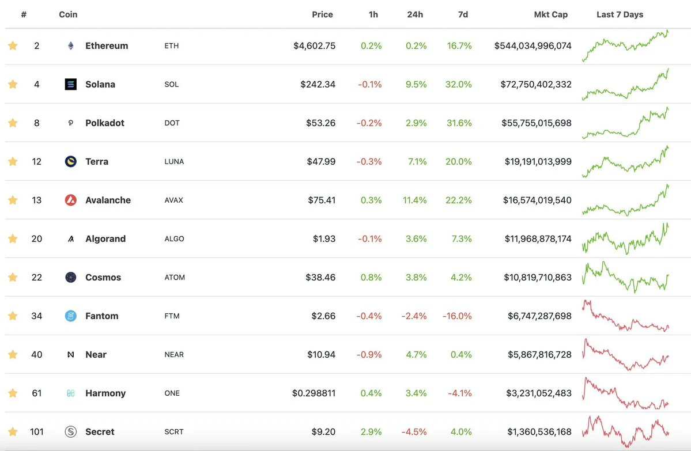Click the Secret SCRT logo
Viewport: 691px width, 451px height.
pyautogui.click(x=70, y=431)
